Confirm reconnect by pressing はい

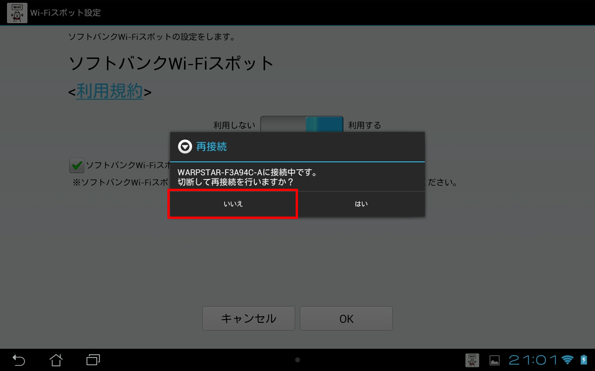click(x=361, y=204)
